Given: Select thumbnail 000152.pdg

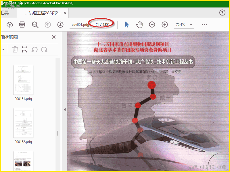Looking at the screenshot, I should click(23, 123).
